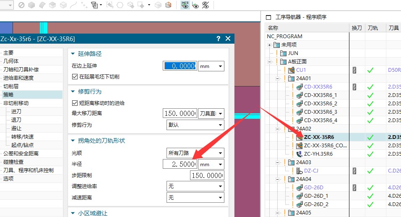Toggle coordinate axes visibility eye icon

[x=195, y=5]
